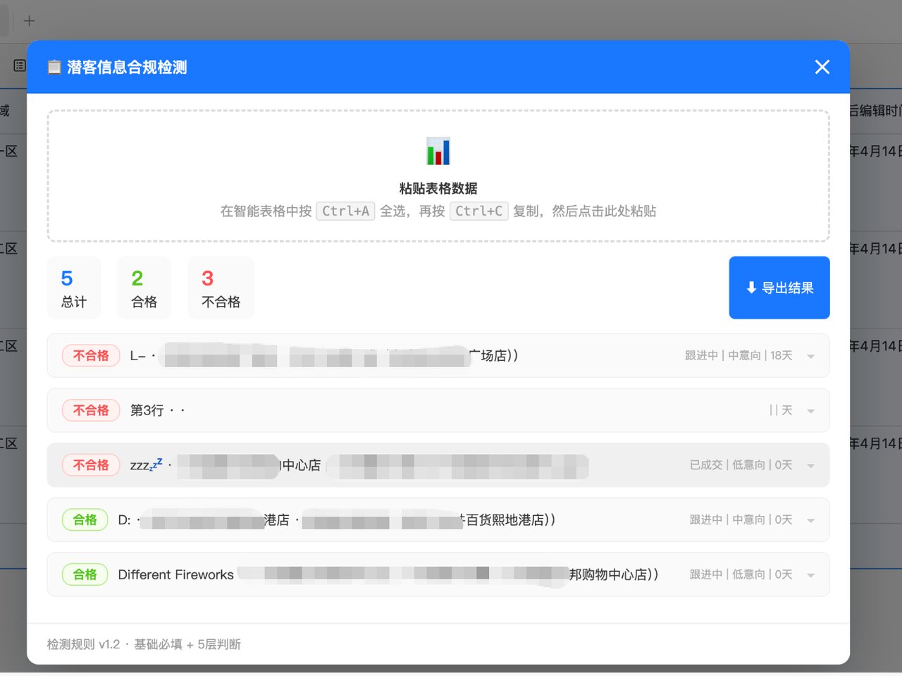Expand the 已成交 | 低意向 row chevron
The width and height of the screenshot is (902, 676).
[810, 465]
